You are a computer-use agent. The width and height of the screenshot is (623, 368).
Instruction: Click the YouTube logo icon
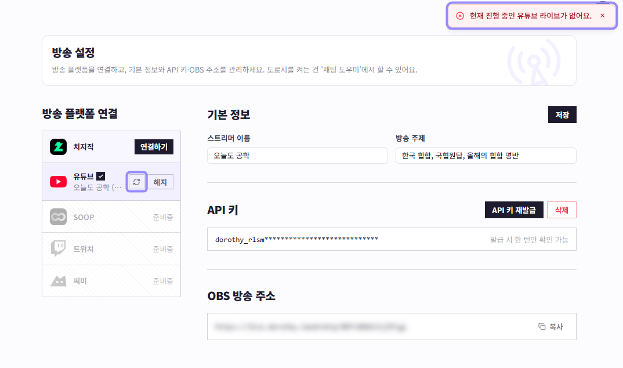59,182
